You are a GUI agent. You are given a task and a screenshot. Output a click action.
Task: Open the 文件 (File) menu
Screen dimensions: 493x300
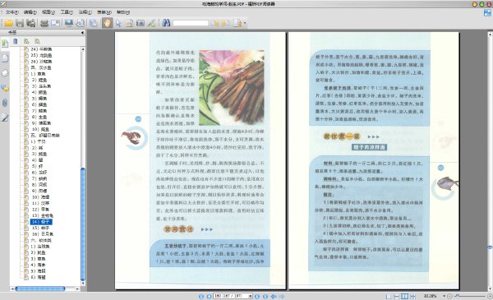pos(12,12)
